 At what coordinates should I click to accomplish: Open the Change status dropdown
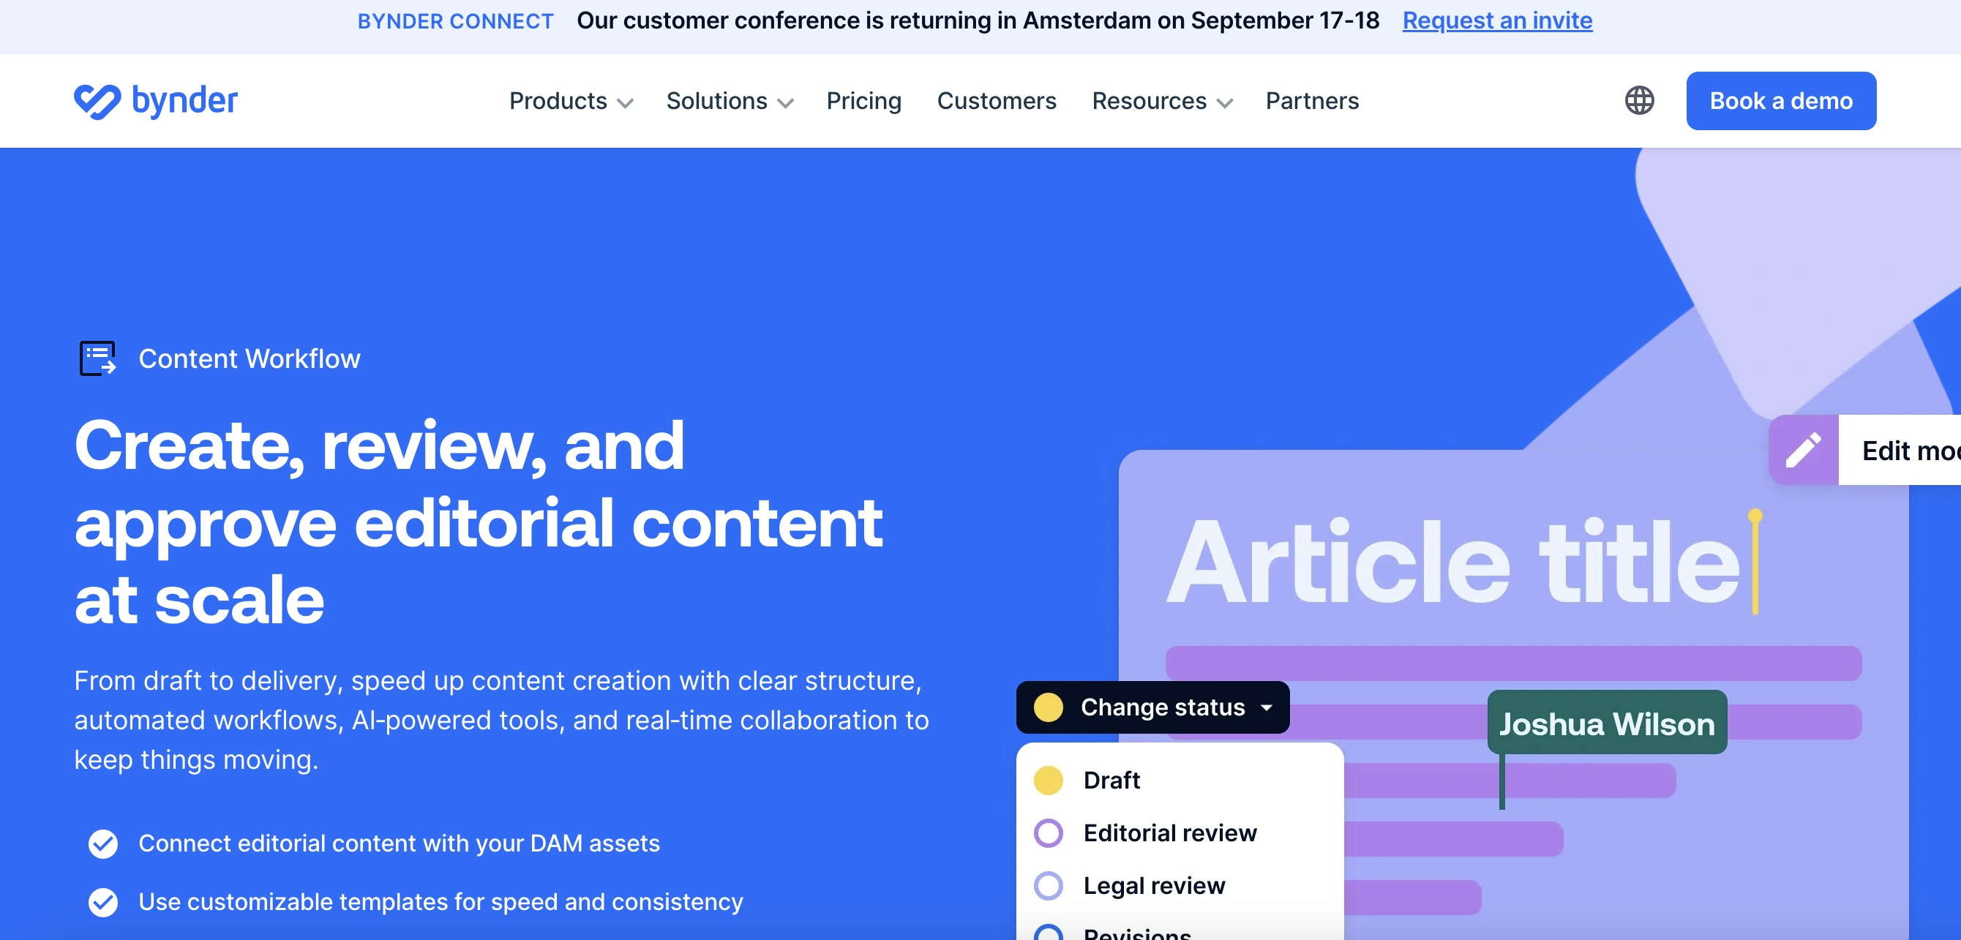[1152, 707]
